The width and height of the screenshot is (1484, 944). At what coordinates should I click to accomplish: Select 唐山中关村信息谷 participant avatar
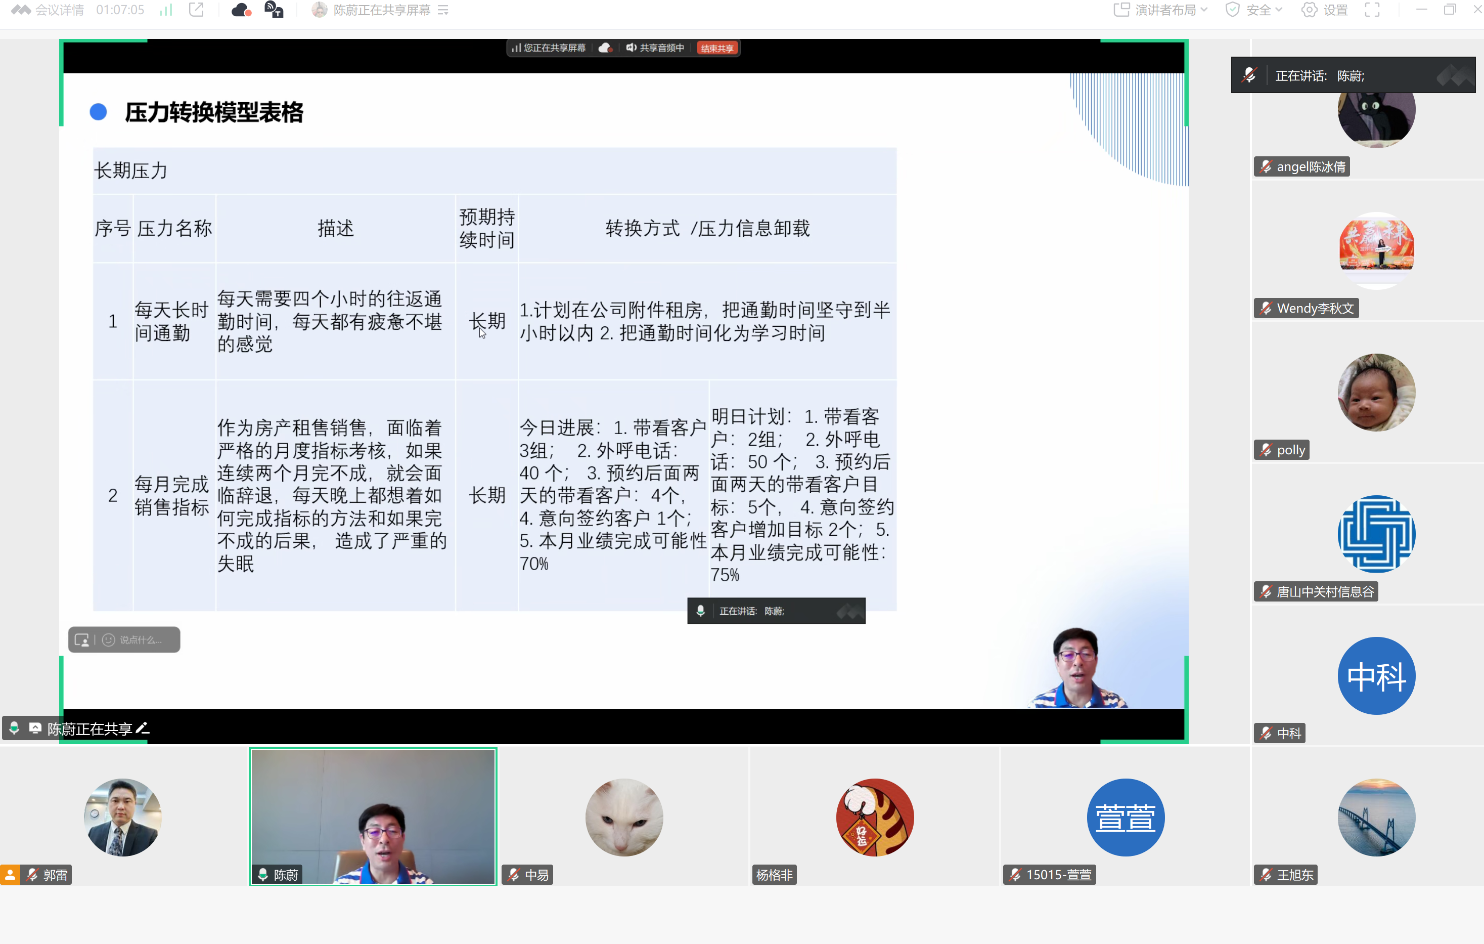point(1376,534)
